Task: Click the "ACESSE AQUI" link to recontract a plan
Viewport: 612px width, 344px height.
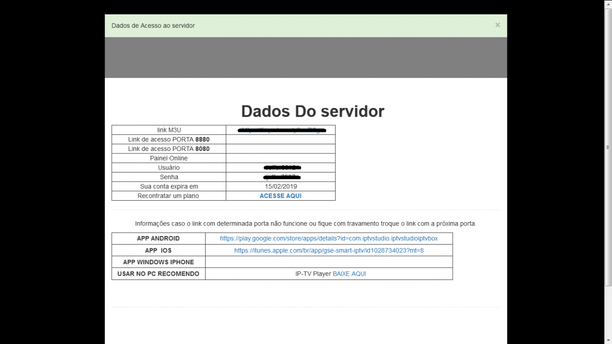Action: [x=280, y=195]
